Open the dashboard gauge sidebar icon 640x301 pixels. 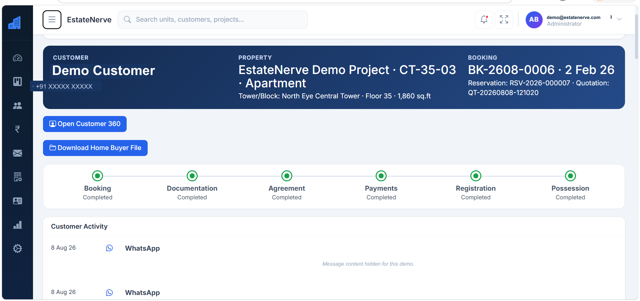(x=17, y=58)
